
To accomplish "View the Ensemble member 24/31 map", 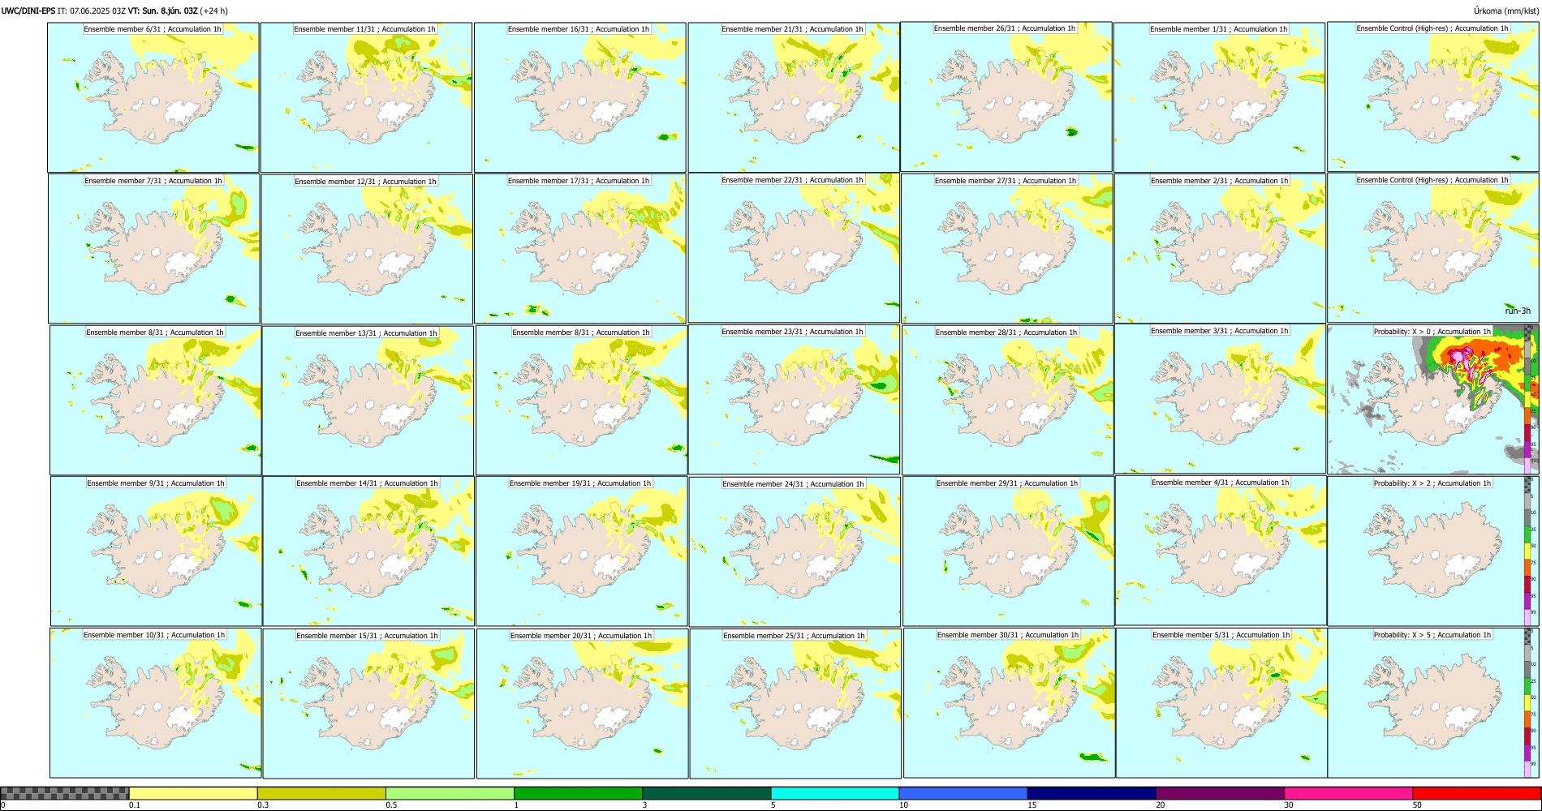I will [x=795, y=551].
